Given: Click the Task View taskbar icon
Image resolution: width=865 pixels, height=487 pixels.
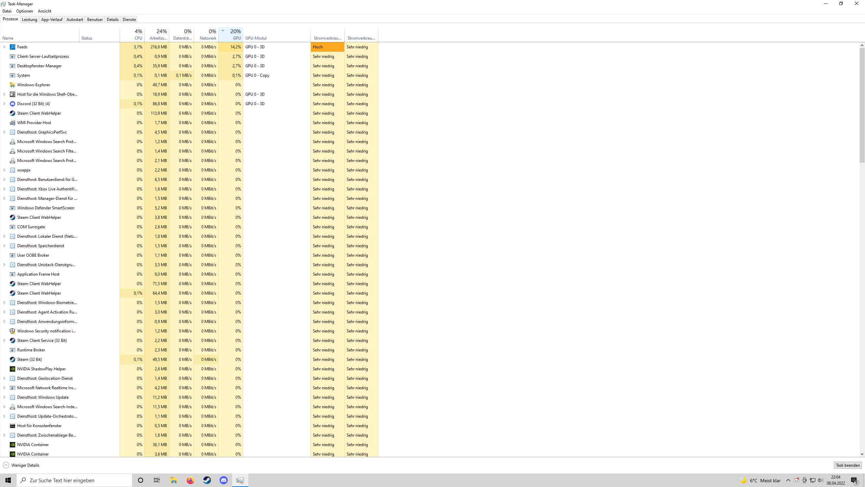Looking at the screenshot, I should click(x=157, y=480).
